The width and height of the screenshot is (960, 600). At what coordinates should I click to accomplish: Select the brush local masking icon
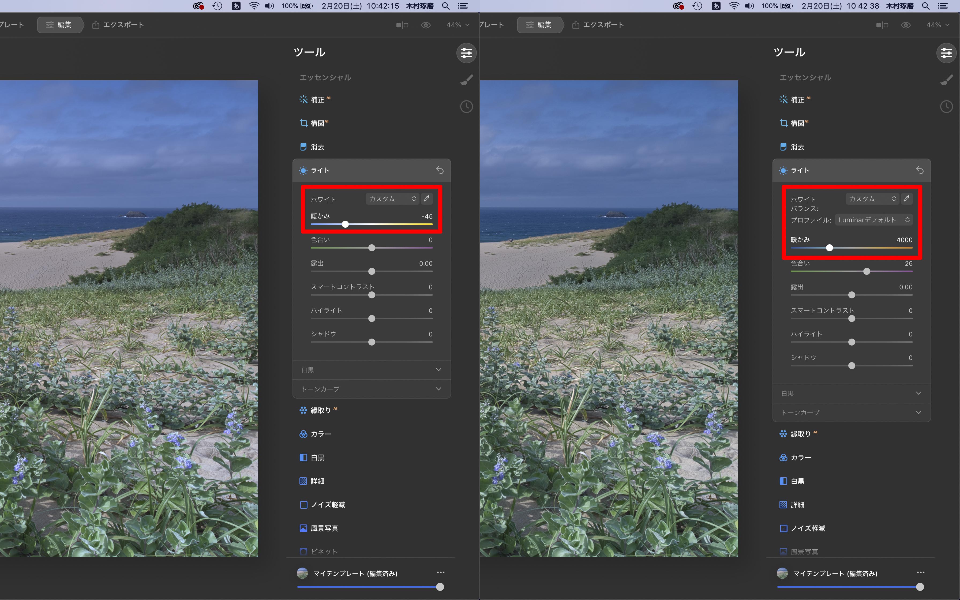tap(466, 80)
